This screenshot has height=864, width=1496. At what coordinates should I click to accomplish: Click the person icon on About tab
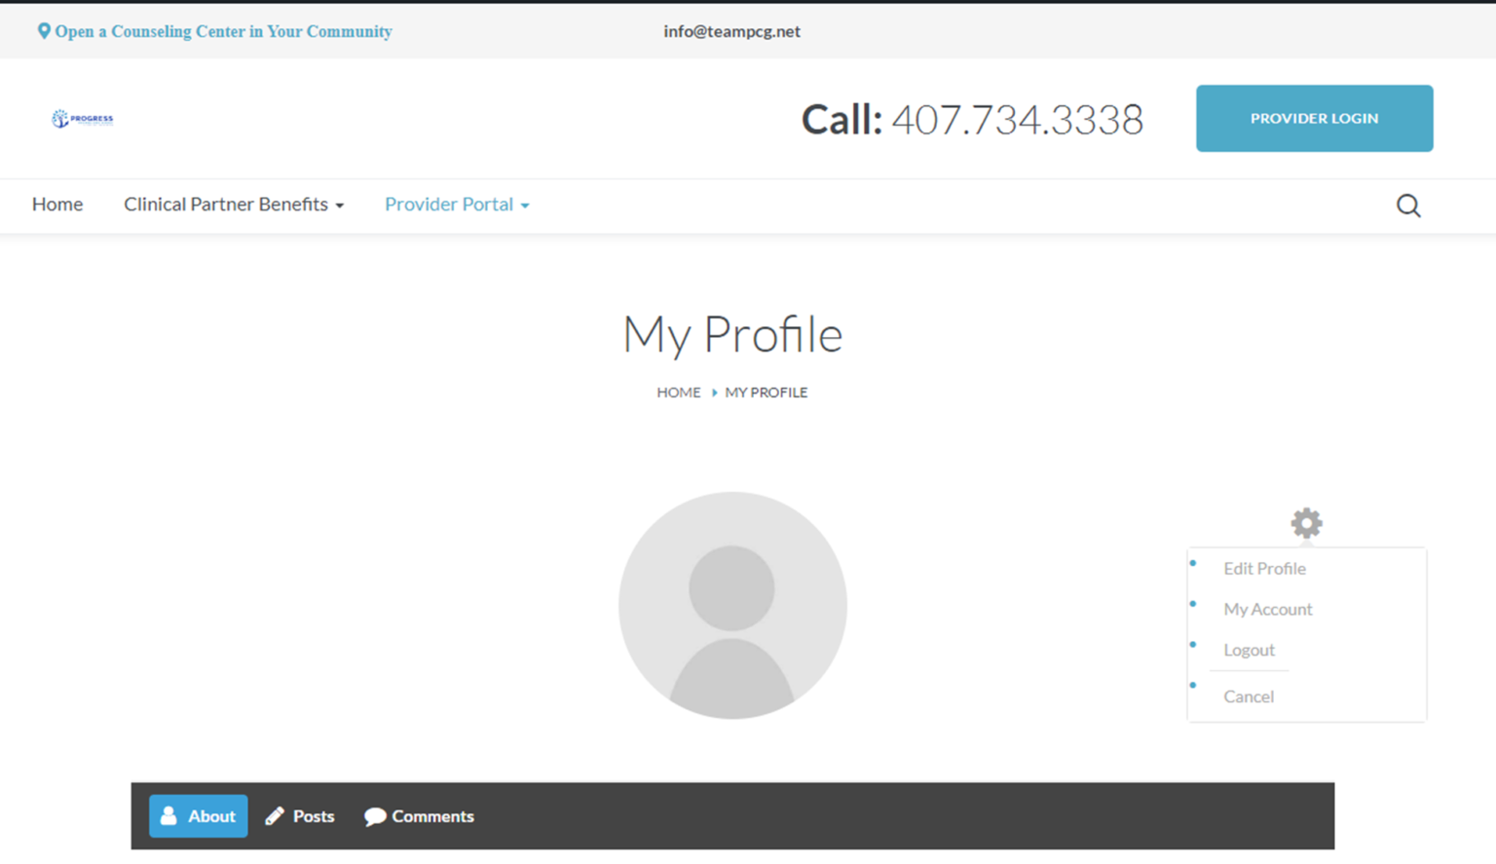coord(168,816)
